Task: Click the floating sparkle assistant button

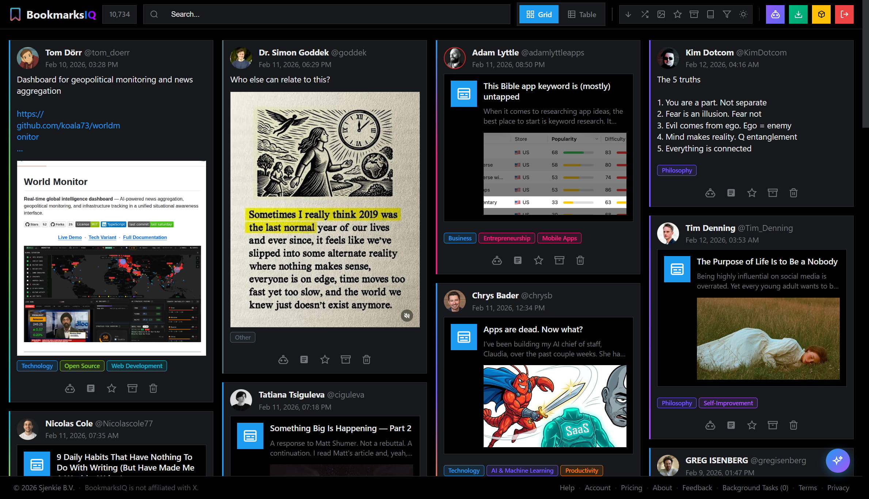Action: [x=838, y=460]
